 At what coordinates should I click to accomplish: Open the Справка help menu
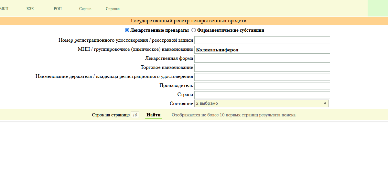point(113,9)
